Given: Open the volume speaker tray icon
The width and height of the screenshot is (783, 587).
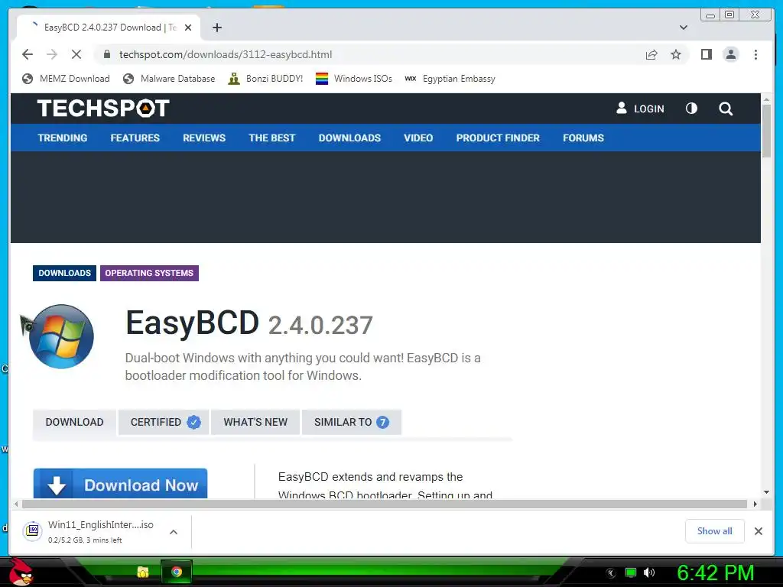Looking at the screenshot, I should (649, 572).
